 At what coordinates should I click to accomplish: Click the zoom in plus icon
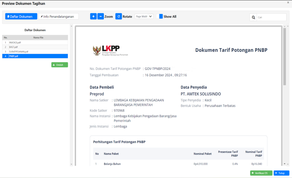(x=93, y=16)
